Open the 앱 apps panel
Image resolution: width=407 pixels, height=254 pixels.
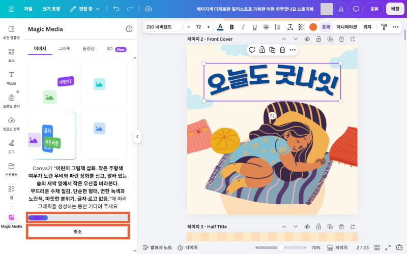(11, 193)
